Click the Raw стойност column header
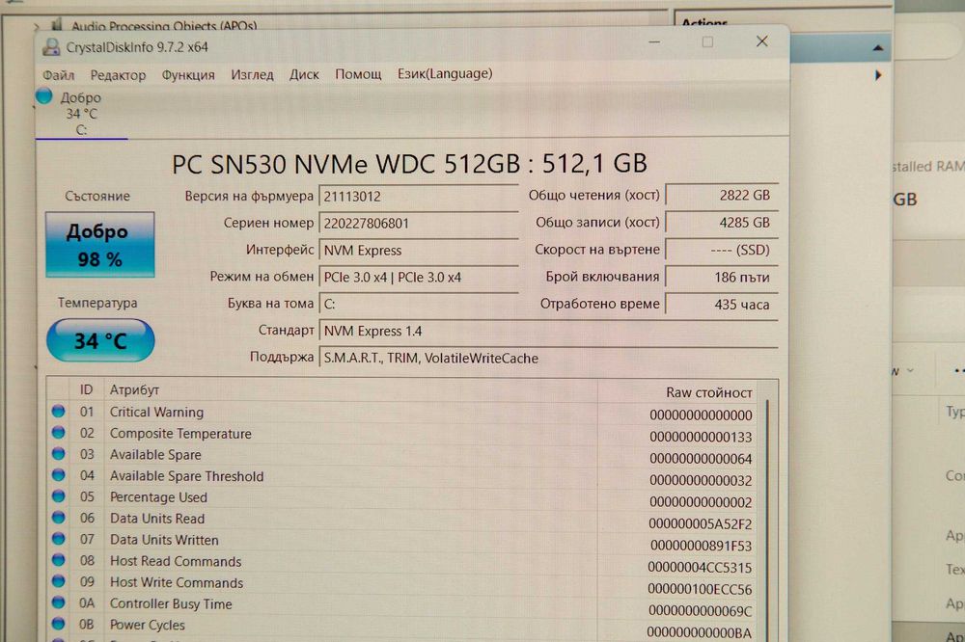965x642 pixels. (x=677, y=392)
